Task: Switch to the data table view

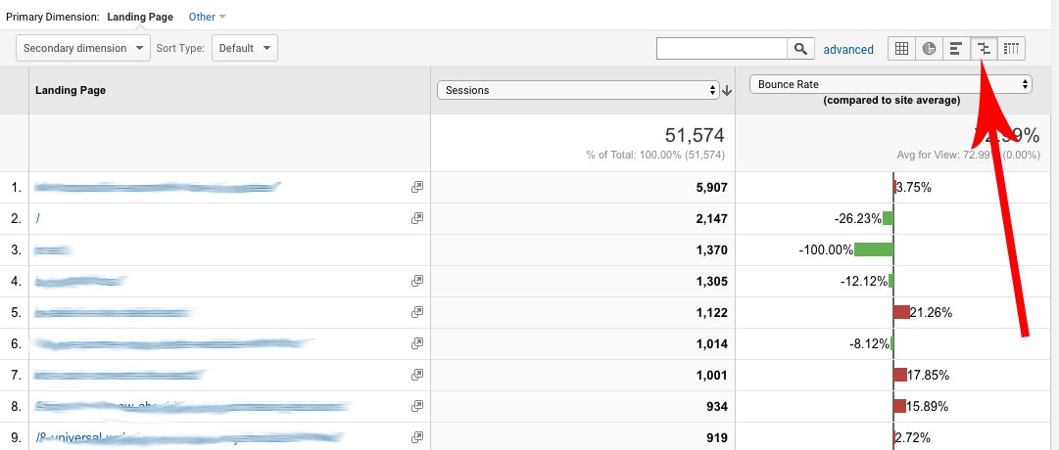Action: (x=901, y=48)
